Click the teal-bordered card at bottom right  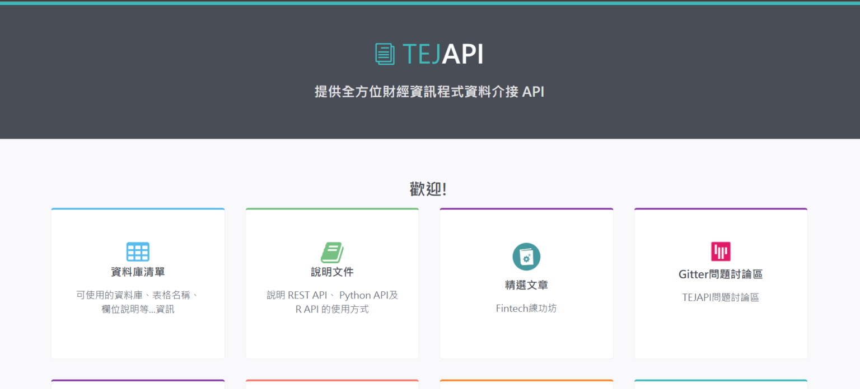[x=720, y=386]
